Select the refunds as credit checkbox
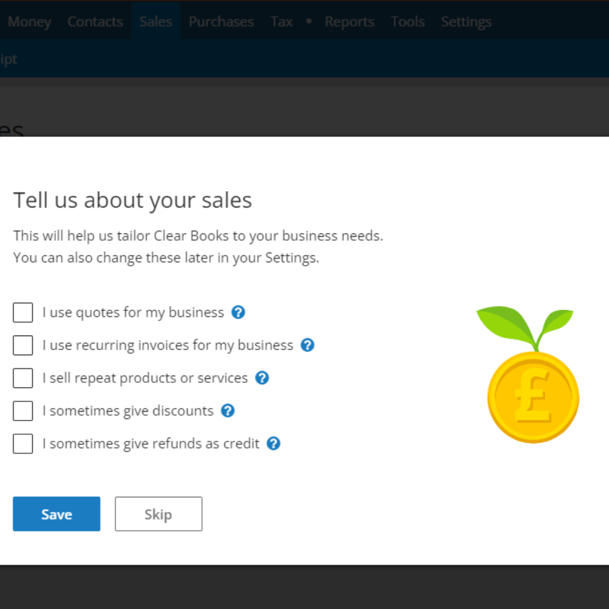 23,444
